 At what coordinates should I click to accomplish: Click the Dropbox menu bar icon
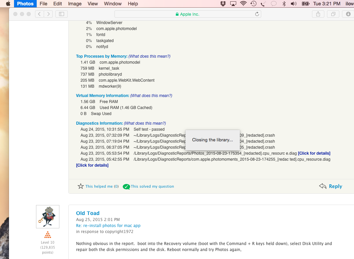coord(223,4)
